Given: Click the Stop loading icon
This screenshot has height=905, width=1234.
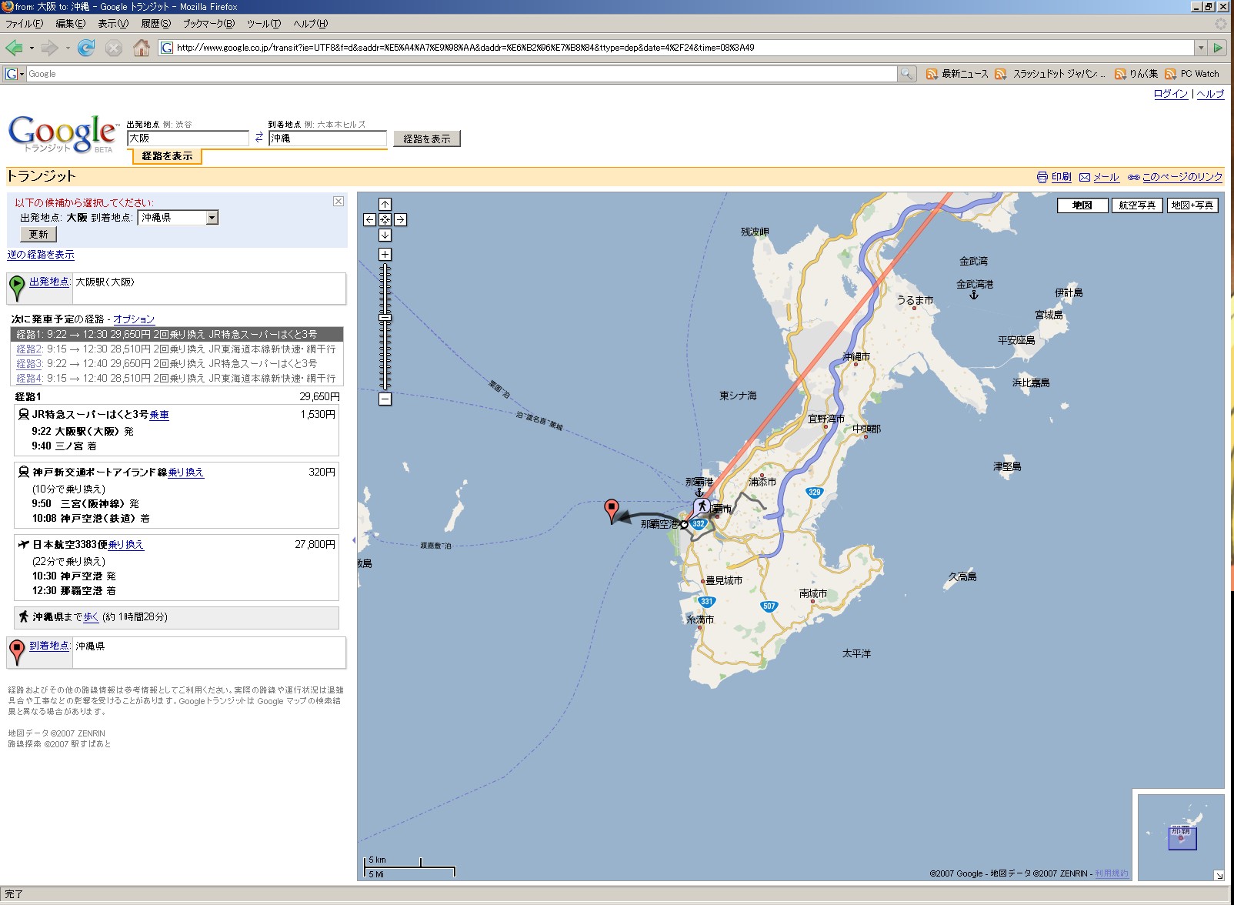Looking at the screenshot, I should 114,48.
